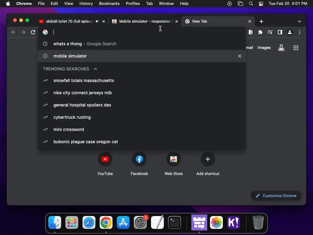Open the YouTube shortcut
313x235 pixels.
[105, 164]
